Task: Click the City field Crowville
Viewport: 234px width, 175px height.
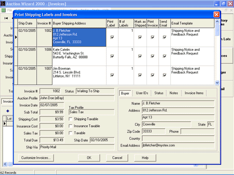Action: tap(166, 125)
